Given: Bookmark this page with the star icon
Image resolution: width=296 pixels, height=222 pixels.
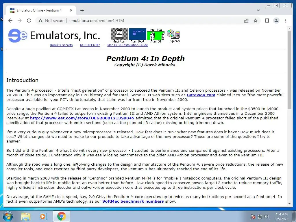Looking at the screenshot, I should click(x=256, y=21).
